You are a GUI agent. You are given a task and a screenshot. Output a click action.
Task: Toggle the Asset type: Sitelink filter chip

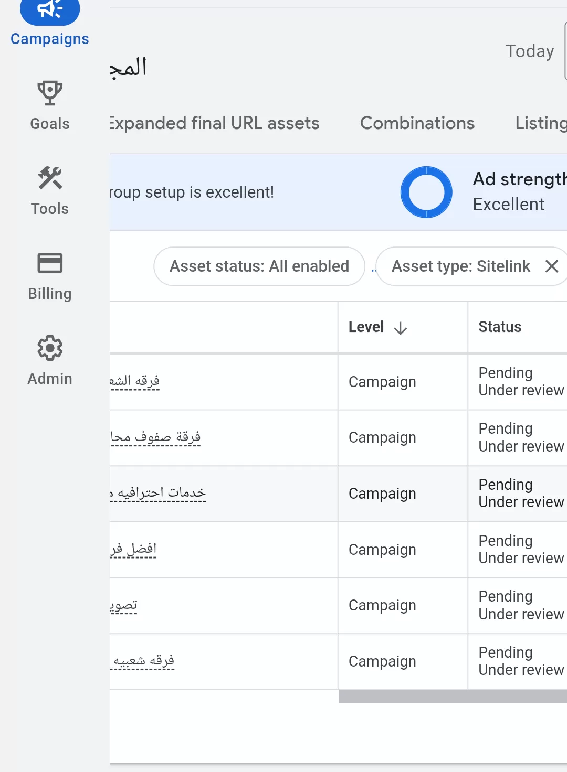click(460, 266)
